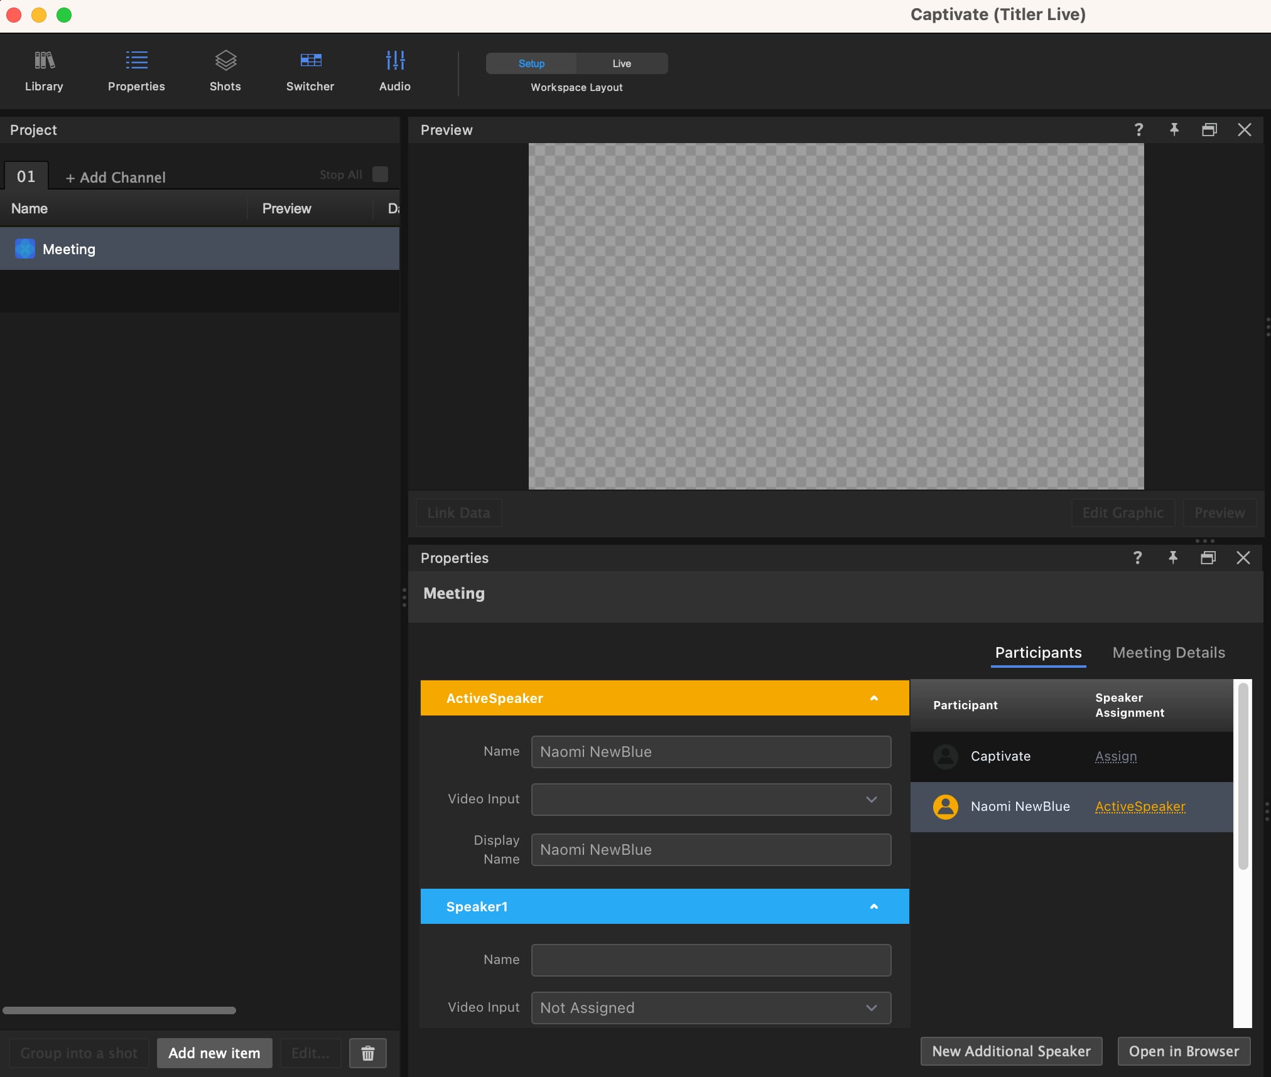Undock the Properties panel window
1271x1077 pixels.
1208,558
